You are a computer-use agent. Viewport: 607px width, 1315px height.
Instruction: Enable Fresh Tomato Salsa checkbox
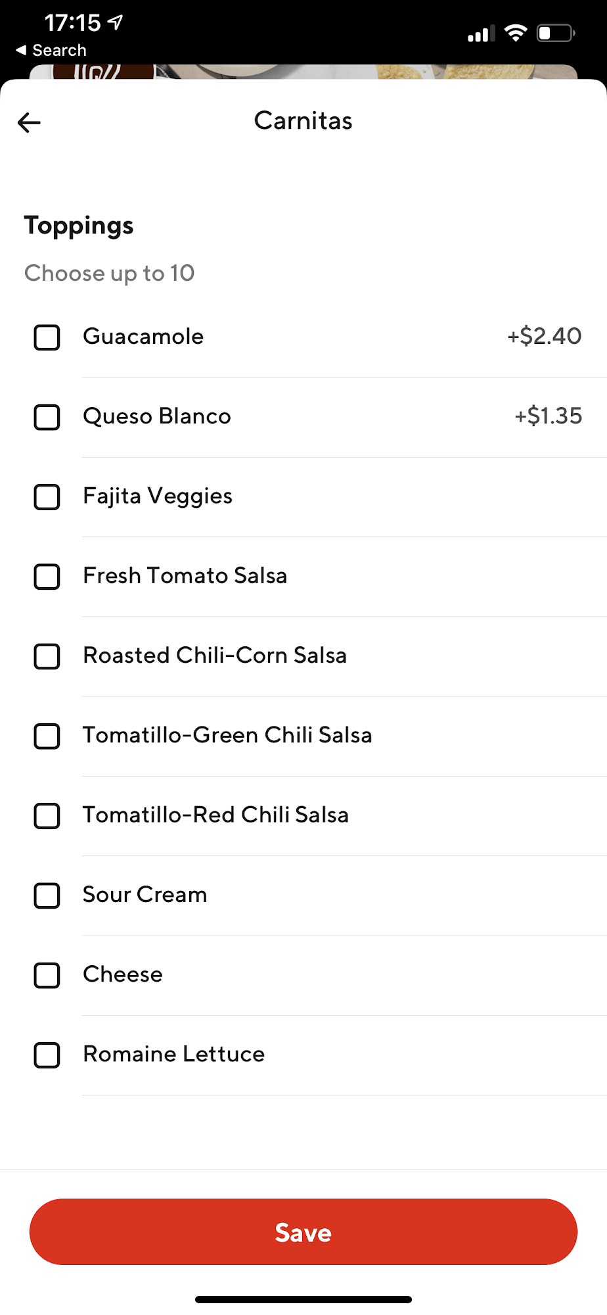[x=47, y=577]
